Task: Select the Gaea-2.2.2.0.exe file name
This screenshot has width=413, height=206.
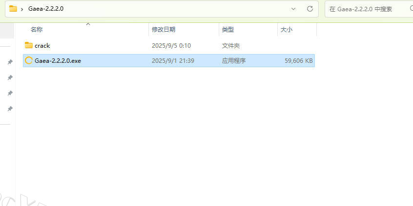Action: click(58, 61)
